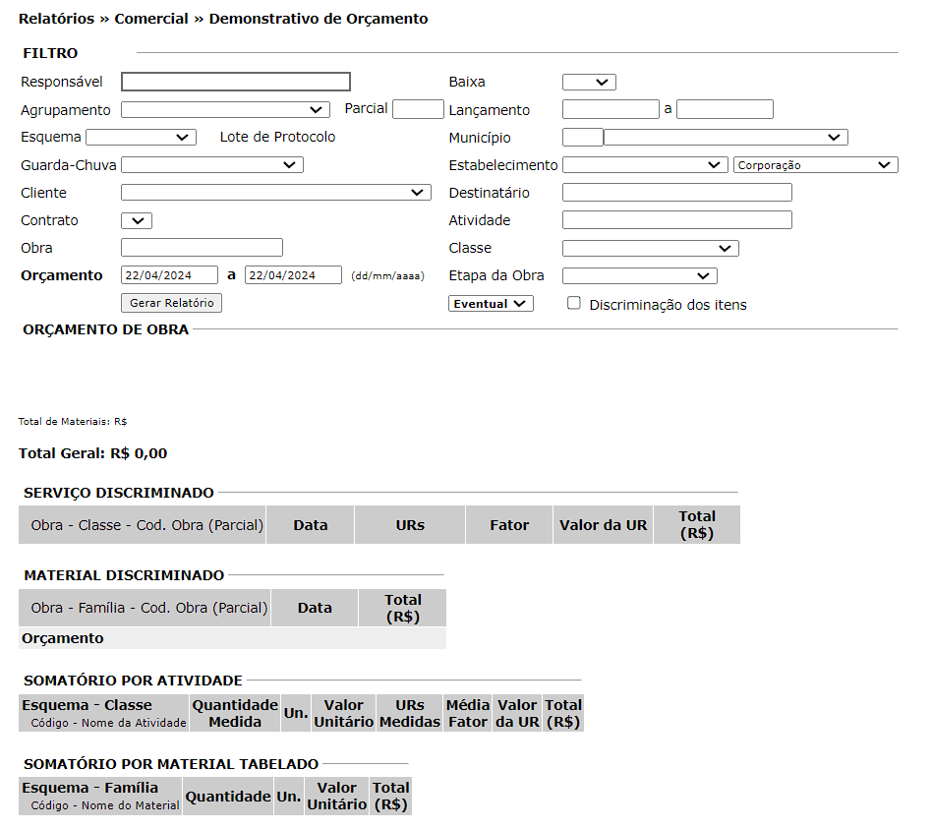
Task: Open the Guarda-Chuva dropdown
Action: tap(211, 165)
